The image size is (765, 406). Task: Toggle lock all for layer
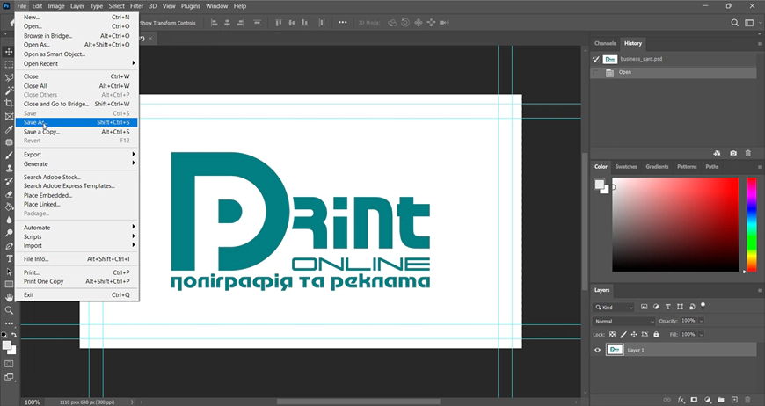656,334
